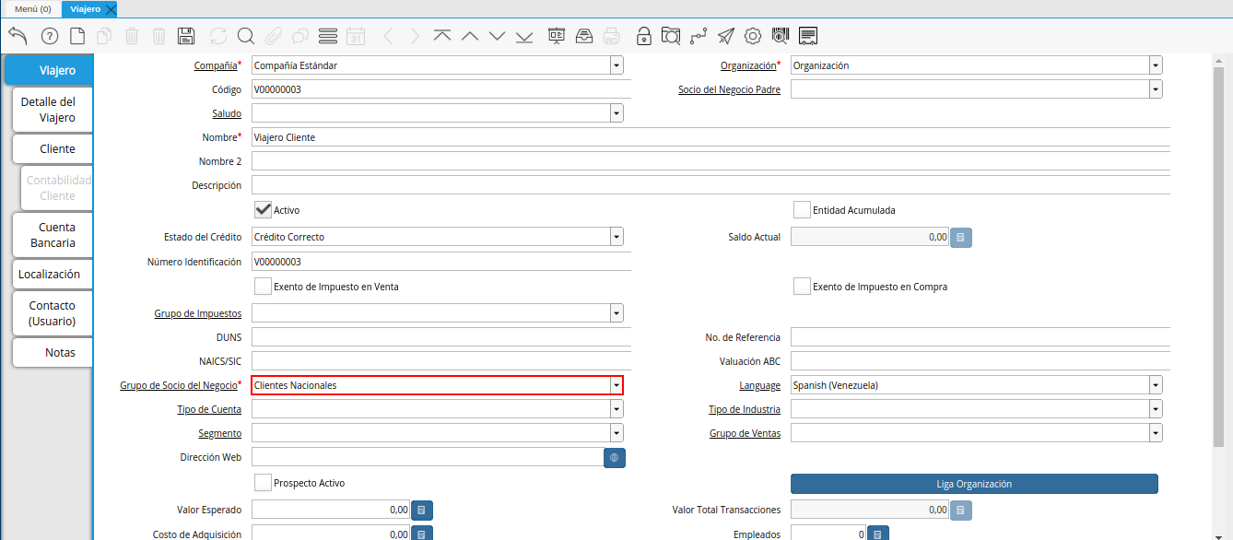
Task: Open the help question-mark icon
Action: [49, 36]
